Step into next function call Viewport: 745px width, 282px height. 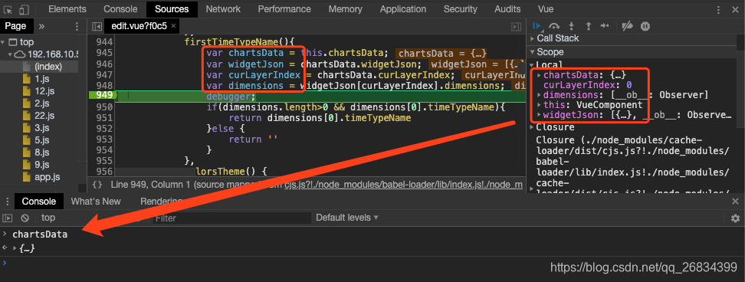coord(572,26)
